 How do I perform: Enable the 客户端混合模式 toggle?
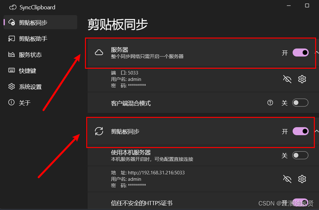click(x=300, y=103)
